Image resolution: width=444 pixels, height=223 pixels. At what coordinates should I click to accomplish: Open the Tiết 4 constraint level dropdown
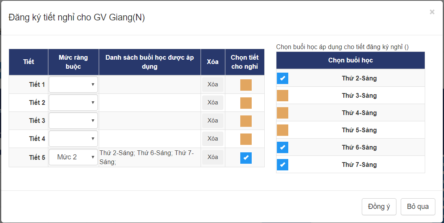(73, 139)
